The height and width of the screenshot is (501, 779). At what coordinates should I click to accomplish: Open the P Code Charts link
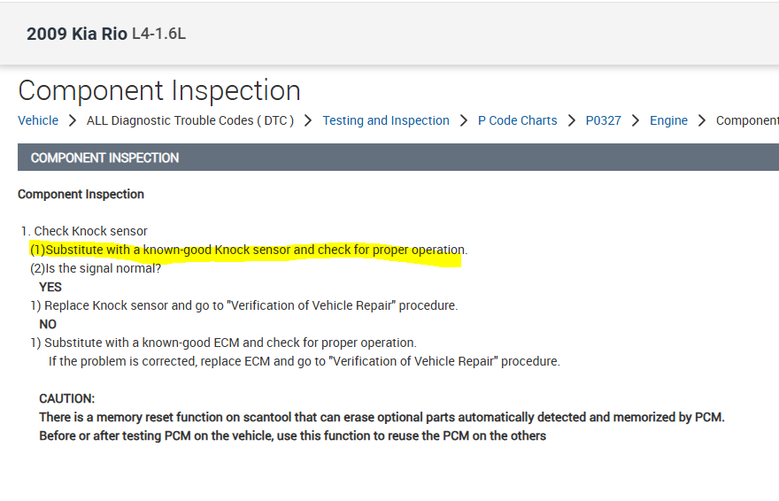(x=518, y=120)
